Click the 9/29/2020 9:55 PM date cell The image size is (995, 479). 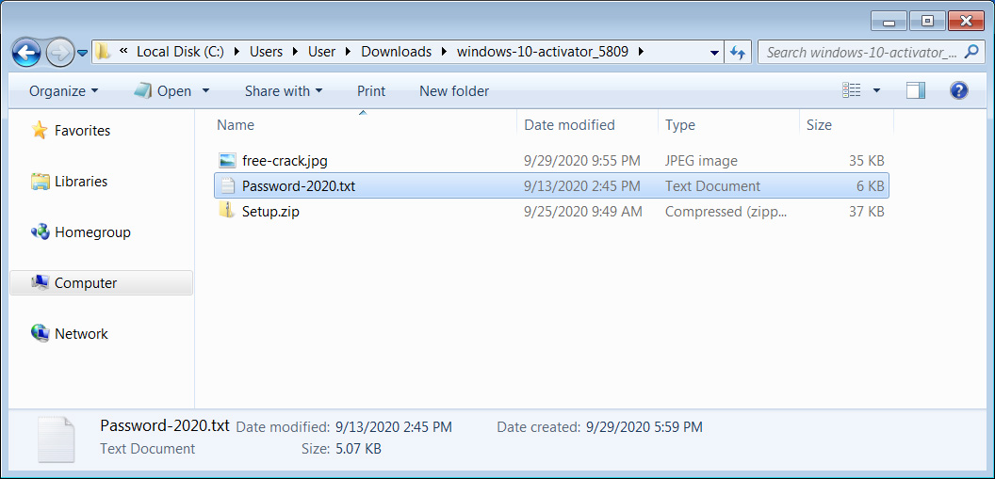582,161
